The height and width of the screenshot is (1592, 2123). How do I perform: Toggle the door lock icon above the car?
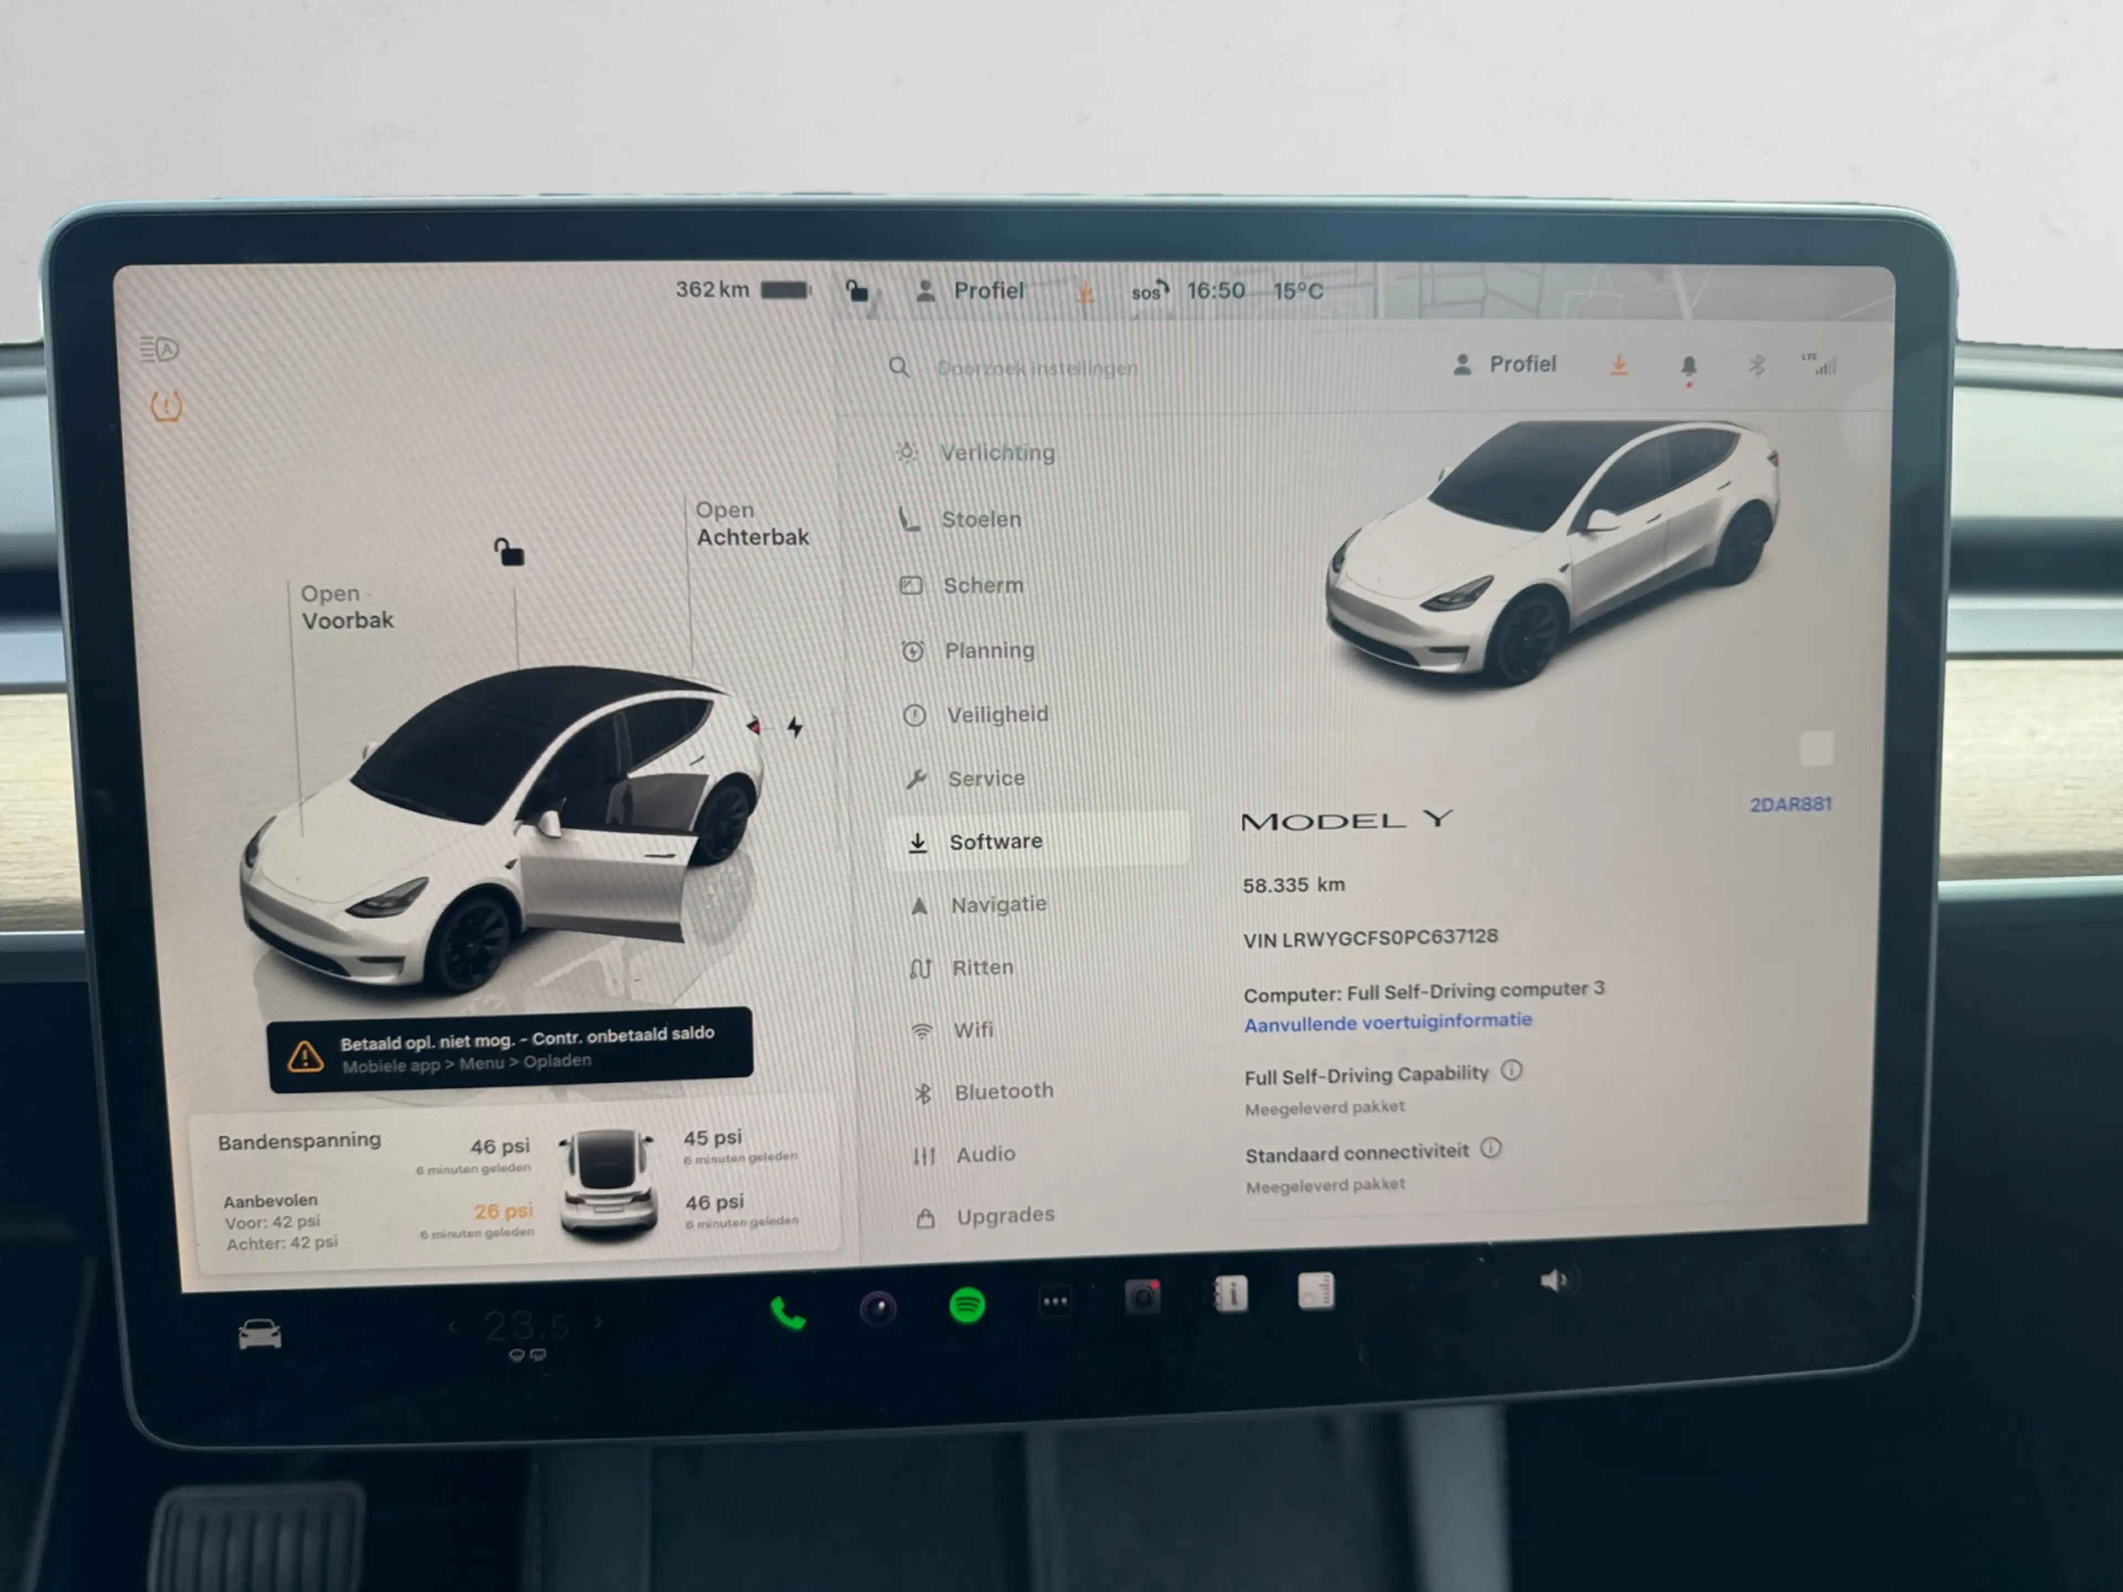tap(509, 552)
